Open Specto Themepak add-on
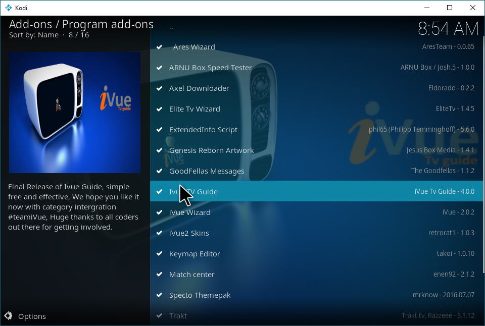This screenshot has width=485, height=326. [316, 295]
